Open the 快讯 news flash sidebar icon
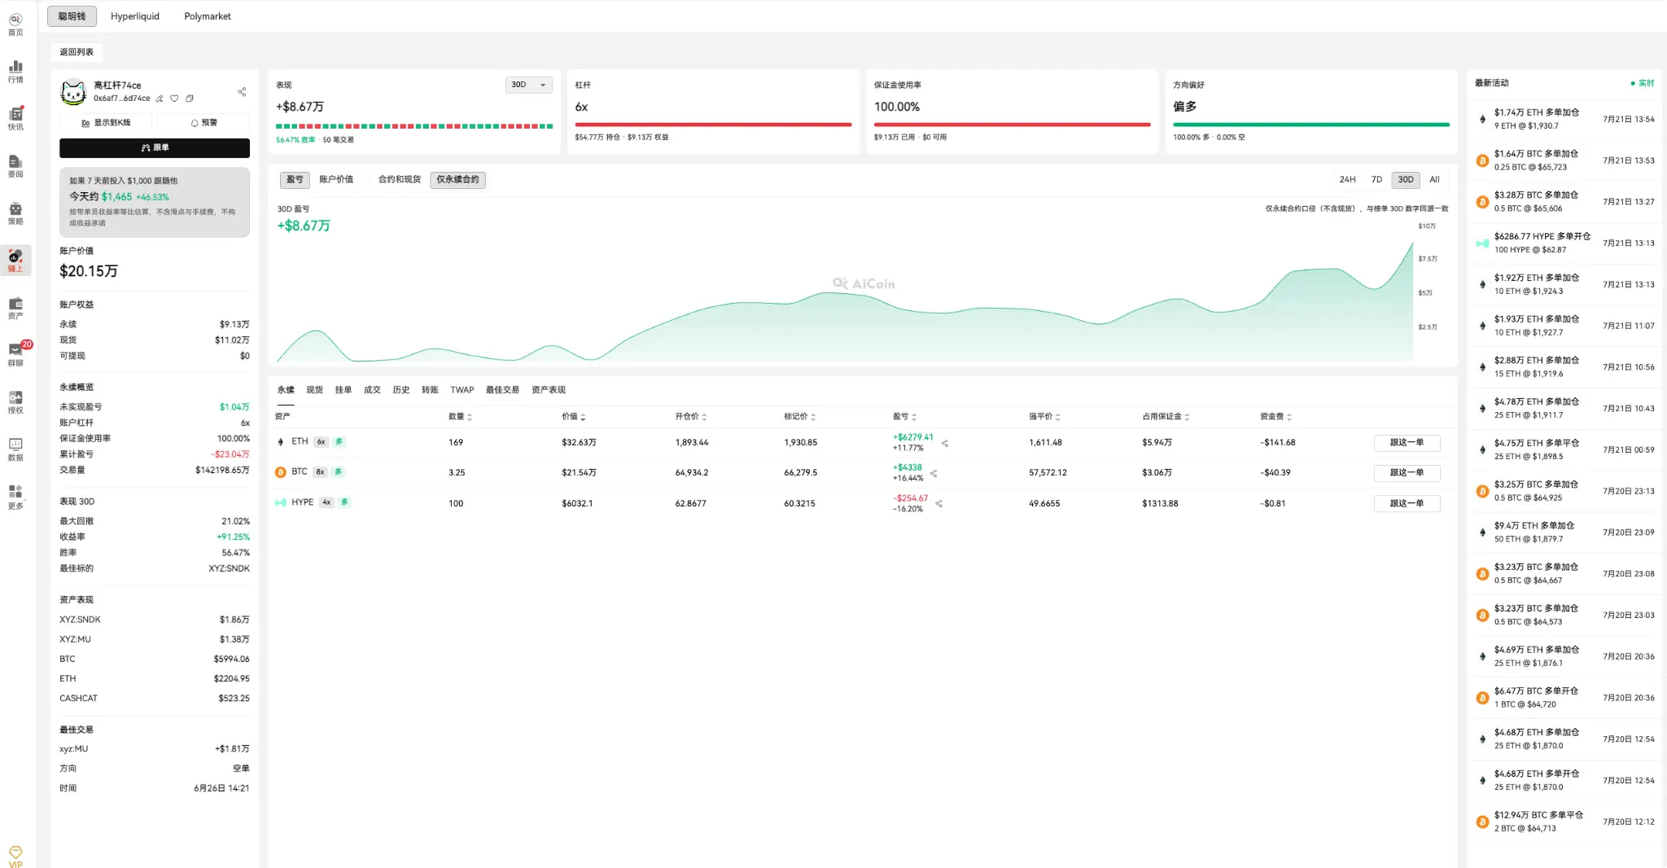This screenshot has height=868, width=1667. pos(15,118)
